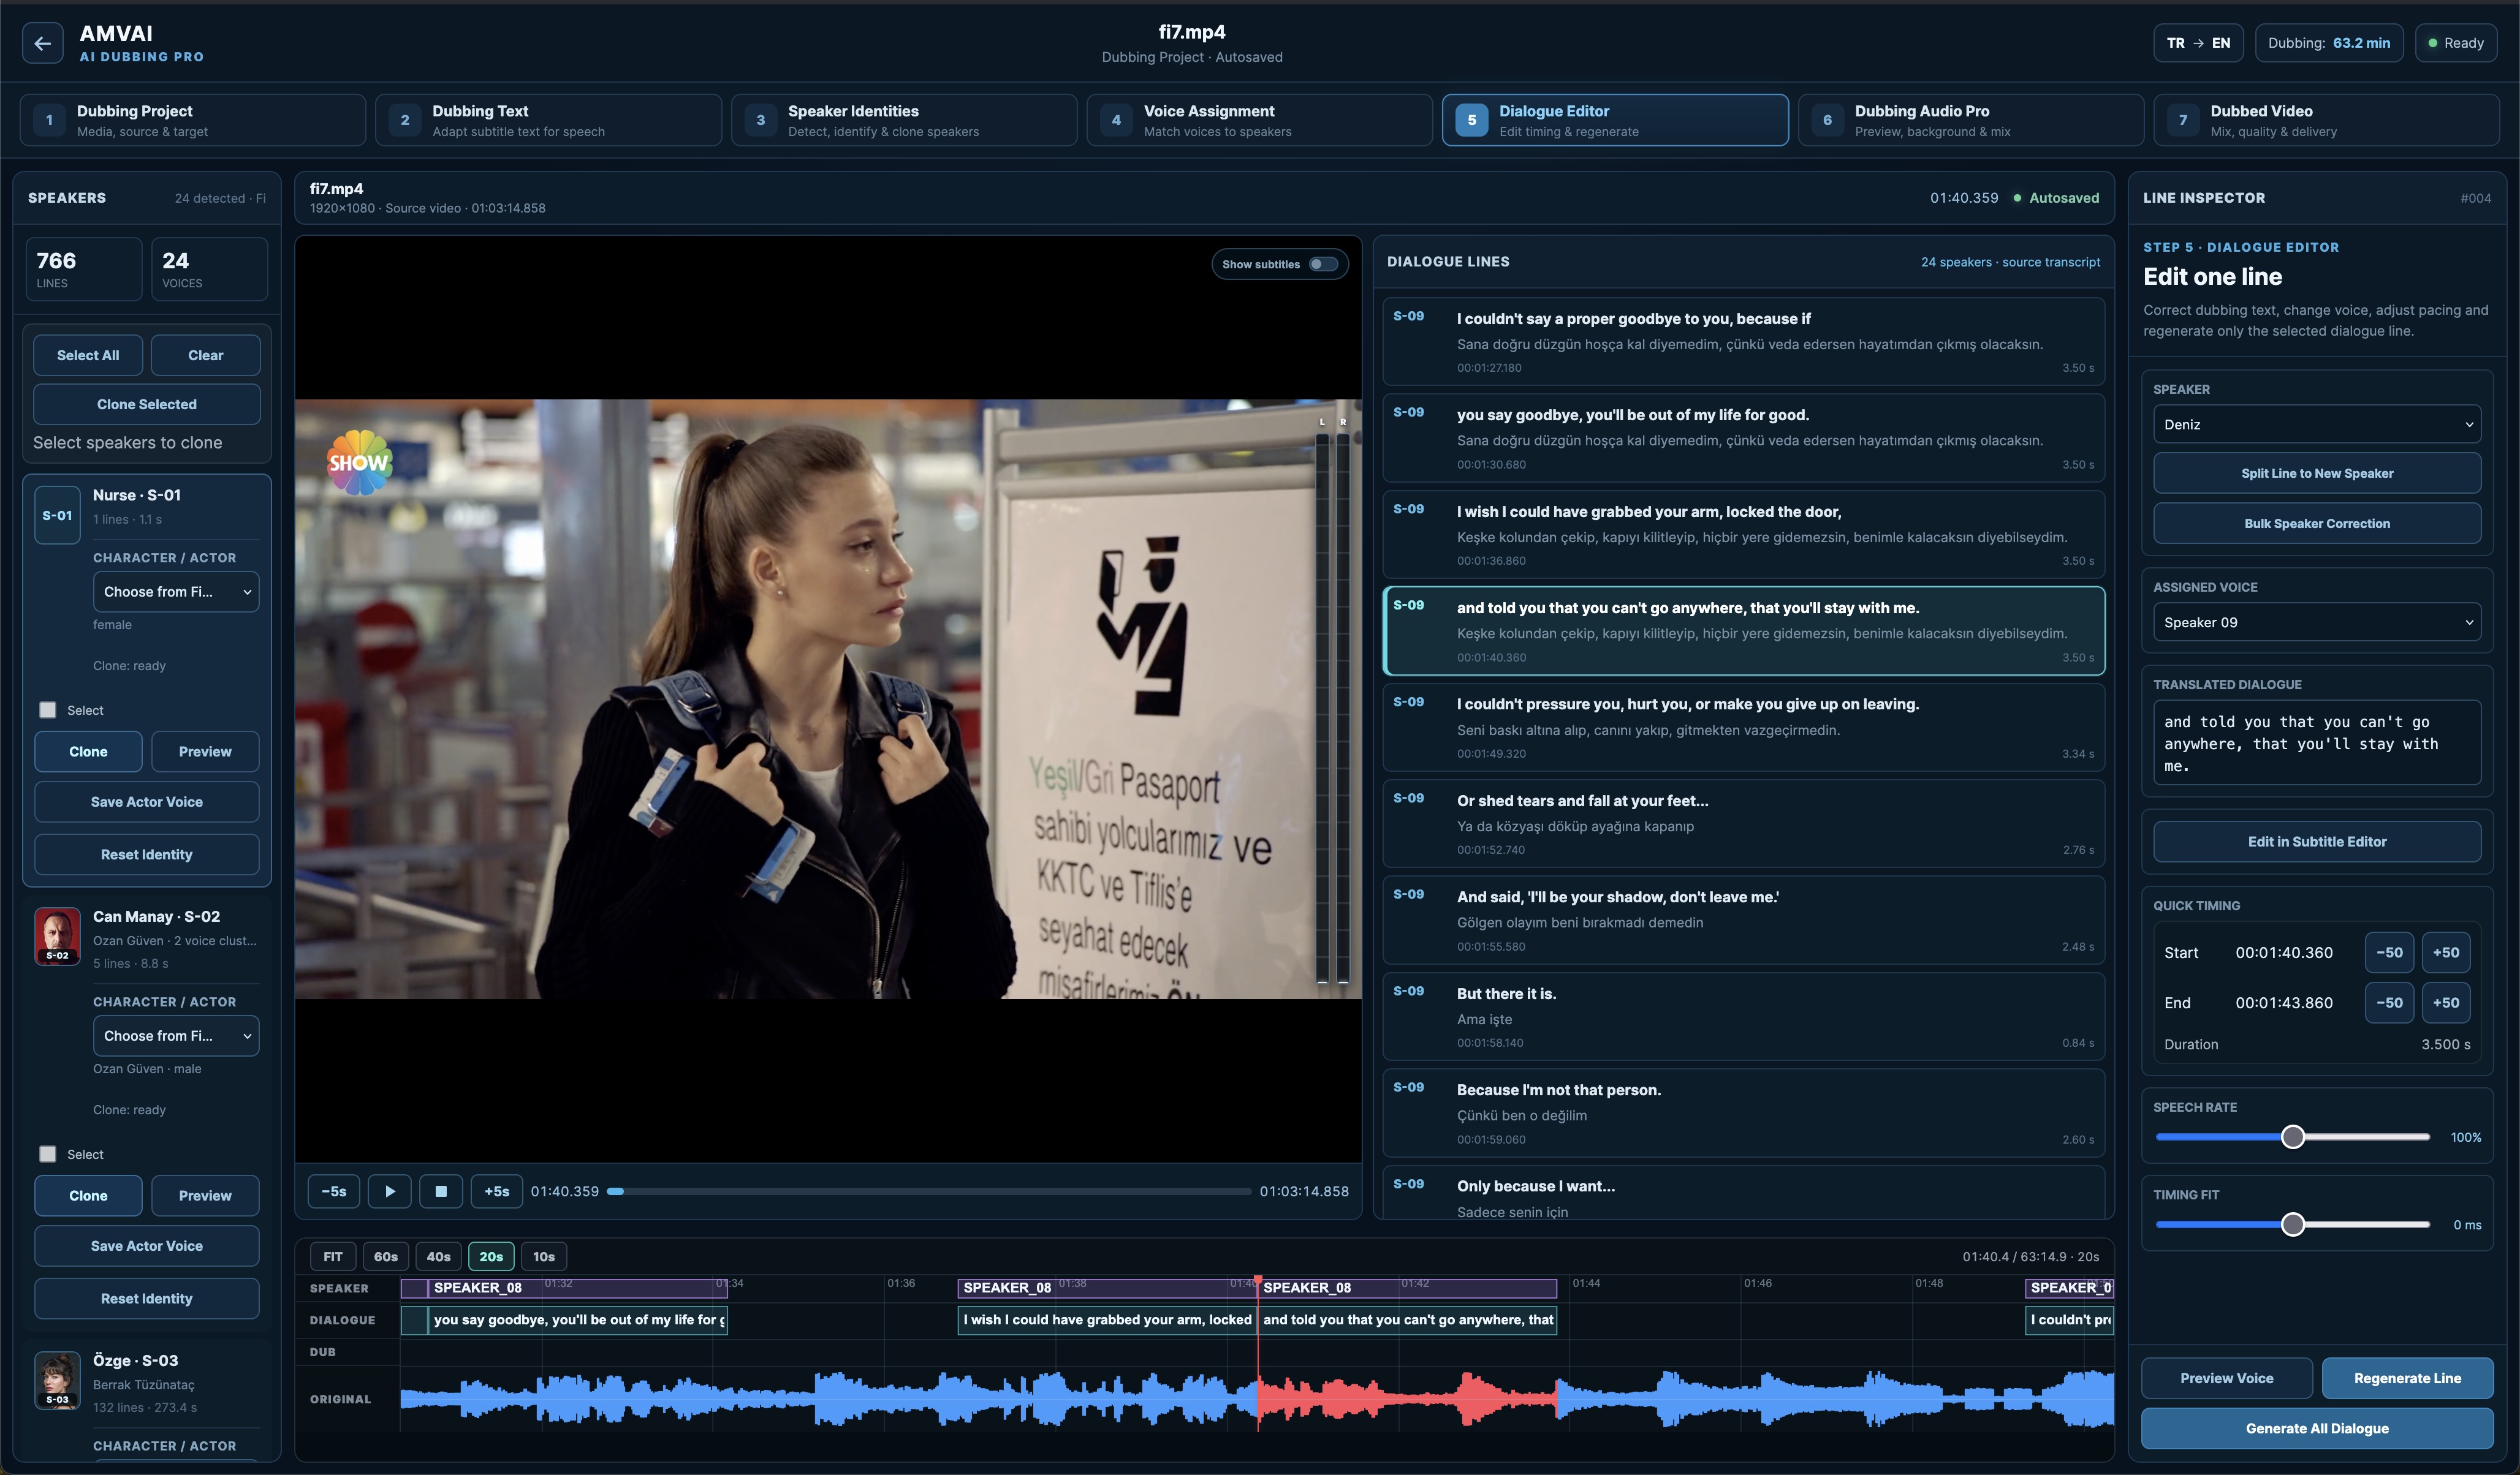Click timeline clip 'I wish I could have grabbed'
Screen dimensions: 2520x1475
coord(1106,1320)
